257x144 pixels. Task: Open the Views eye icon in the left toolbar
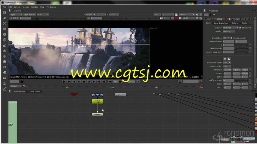[x=4, y=67]
